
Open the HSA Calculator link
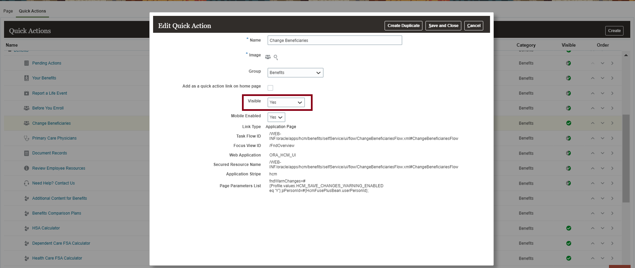tap(46, 228)
